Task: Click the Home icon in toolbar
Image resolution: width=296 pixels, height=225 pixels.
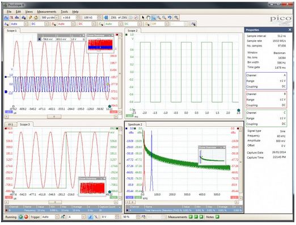Action: [36, 18]
